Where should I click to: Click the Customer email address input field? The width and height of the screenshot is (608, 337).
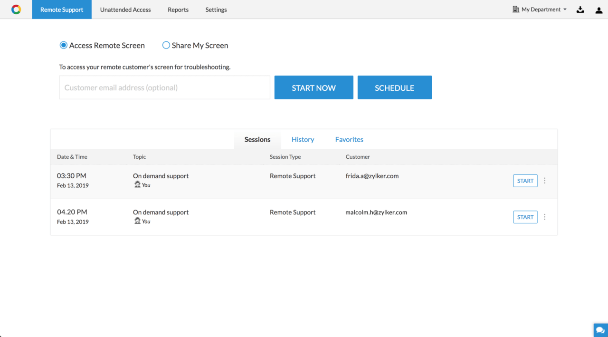(x=164, y=87)
